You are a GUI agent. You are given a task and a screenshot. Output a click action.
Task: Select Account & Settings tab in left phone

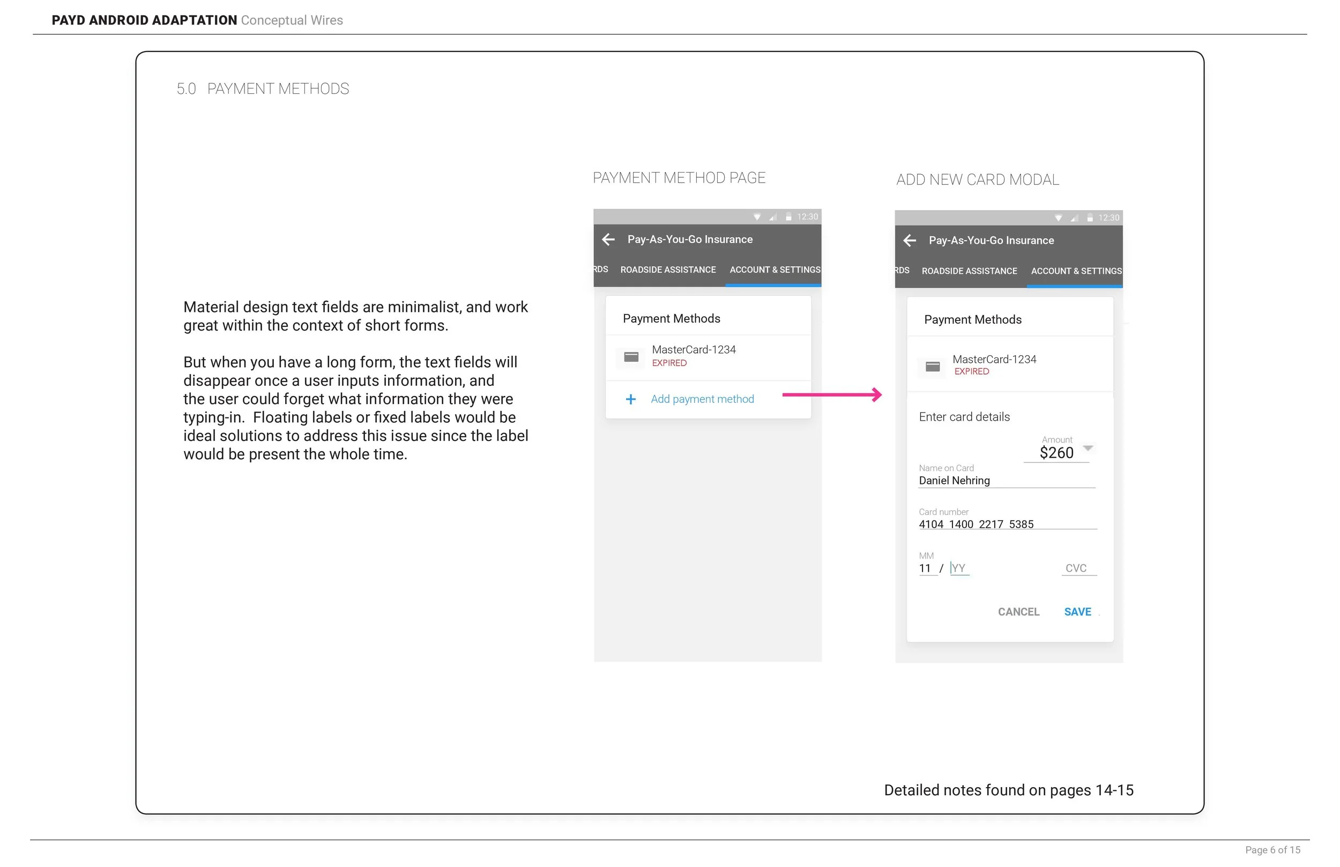pos(775,270)
